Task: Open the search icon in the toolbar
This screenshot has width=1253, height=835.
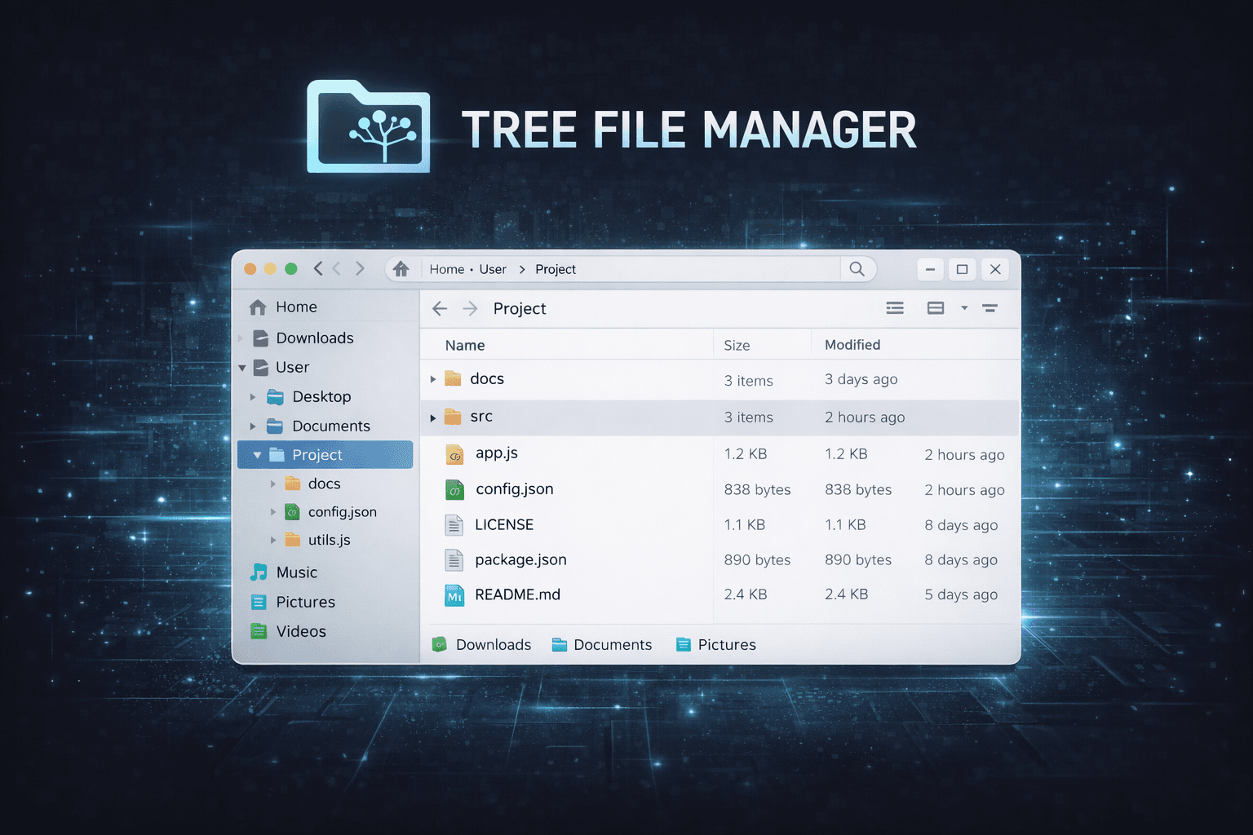Action: point(857,268)
